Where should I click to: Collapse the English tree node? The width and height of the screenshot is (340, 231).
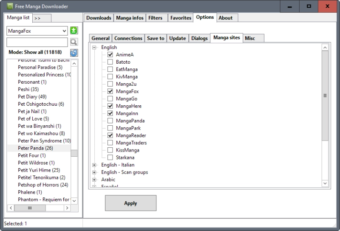pos(94,48)
